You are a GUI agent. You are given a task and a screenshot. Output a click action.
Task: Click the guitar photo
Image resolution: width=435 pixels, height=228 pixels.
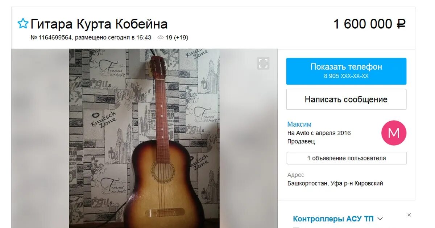(x=144, y=138)
